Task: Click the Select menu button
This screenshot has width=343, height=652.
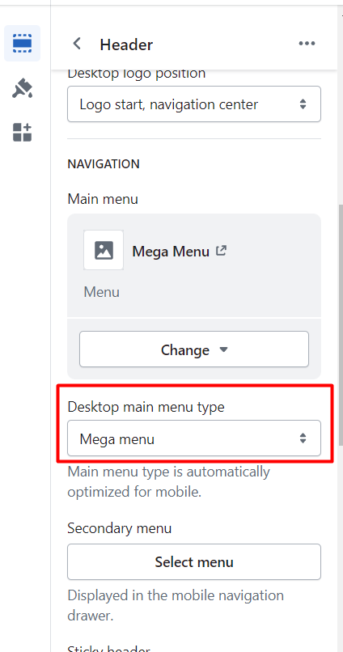Action: pyautogui.click(x=194, y=561)
